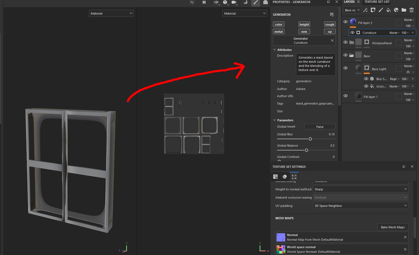Add a paint layer with the brush icon
The width and height of the screenshot is (419, 255).
click(381, 10)
